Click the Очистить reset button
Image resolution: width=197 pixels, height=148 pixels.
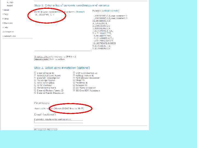pos(52,130)
